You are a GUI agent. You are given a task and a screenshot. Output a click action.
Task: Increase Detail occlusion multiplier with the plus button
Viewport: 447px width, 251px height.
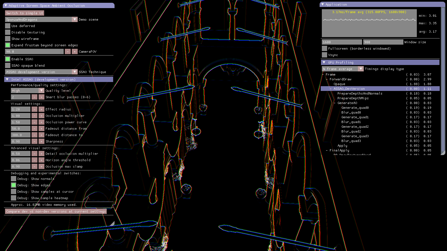point(41,153)
